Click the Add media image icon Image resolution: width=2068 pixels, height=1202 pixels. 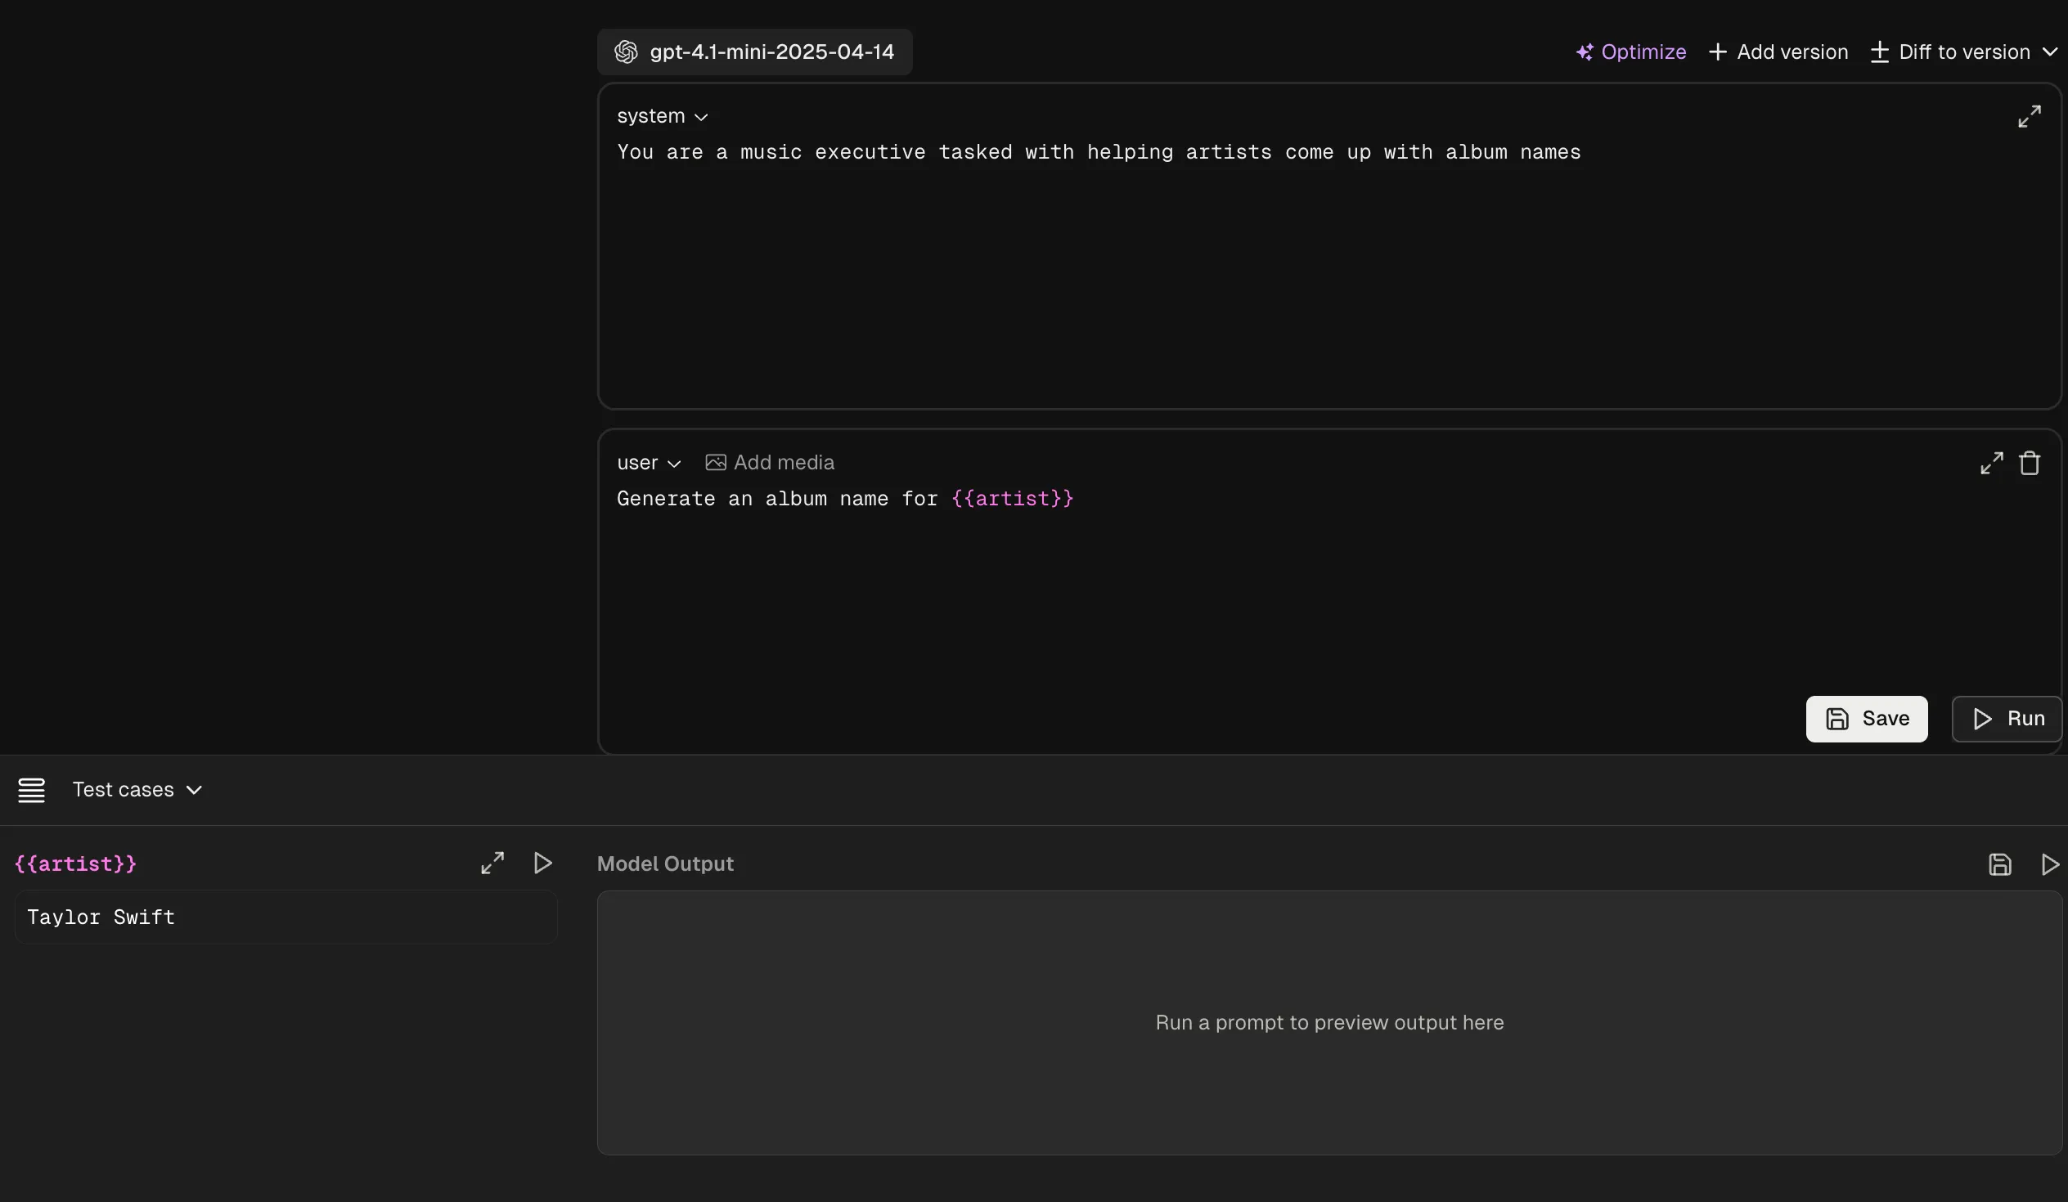pos(715,463)
